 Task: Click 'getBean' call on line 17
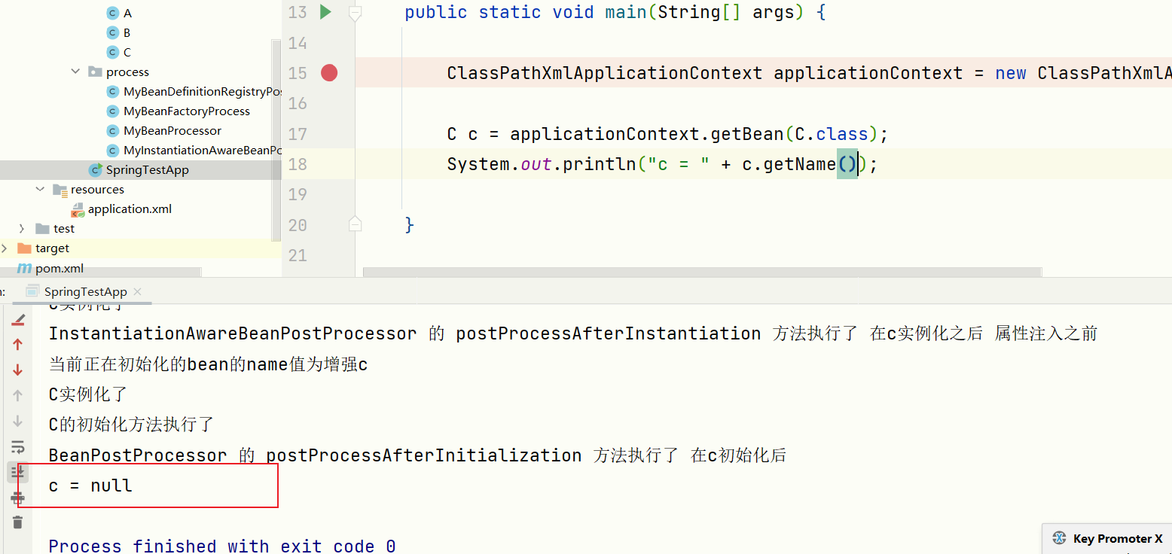(x=747, y=134)
